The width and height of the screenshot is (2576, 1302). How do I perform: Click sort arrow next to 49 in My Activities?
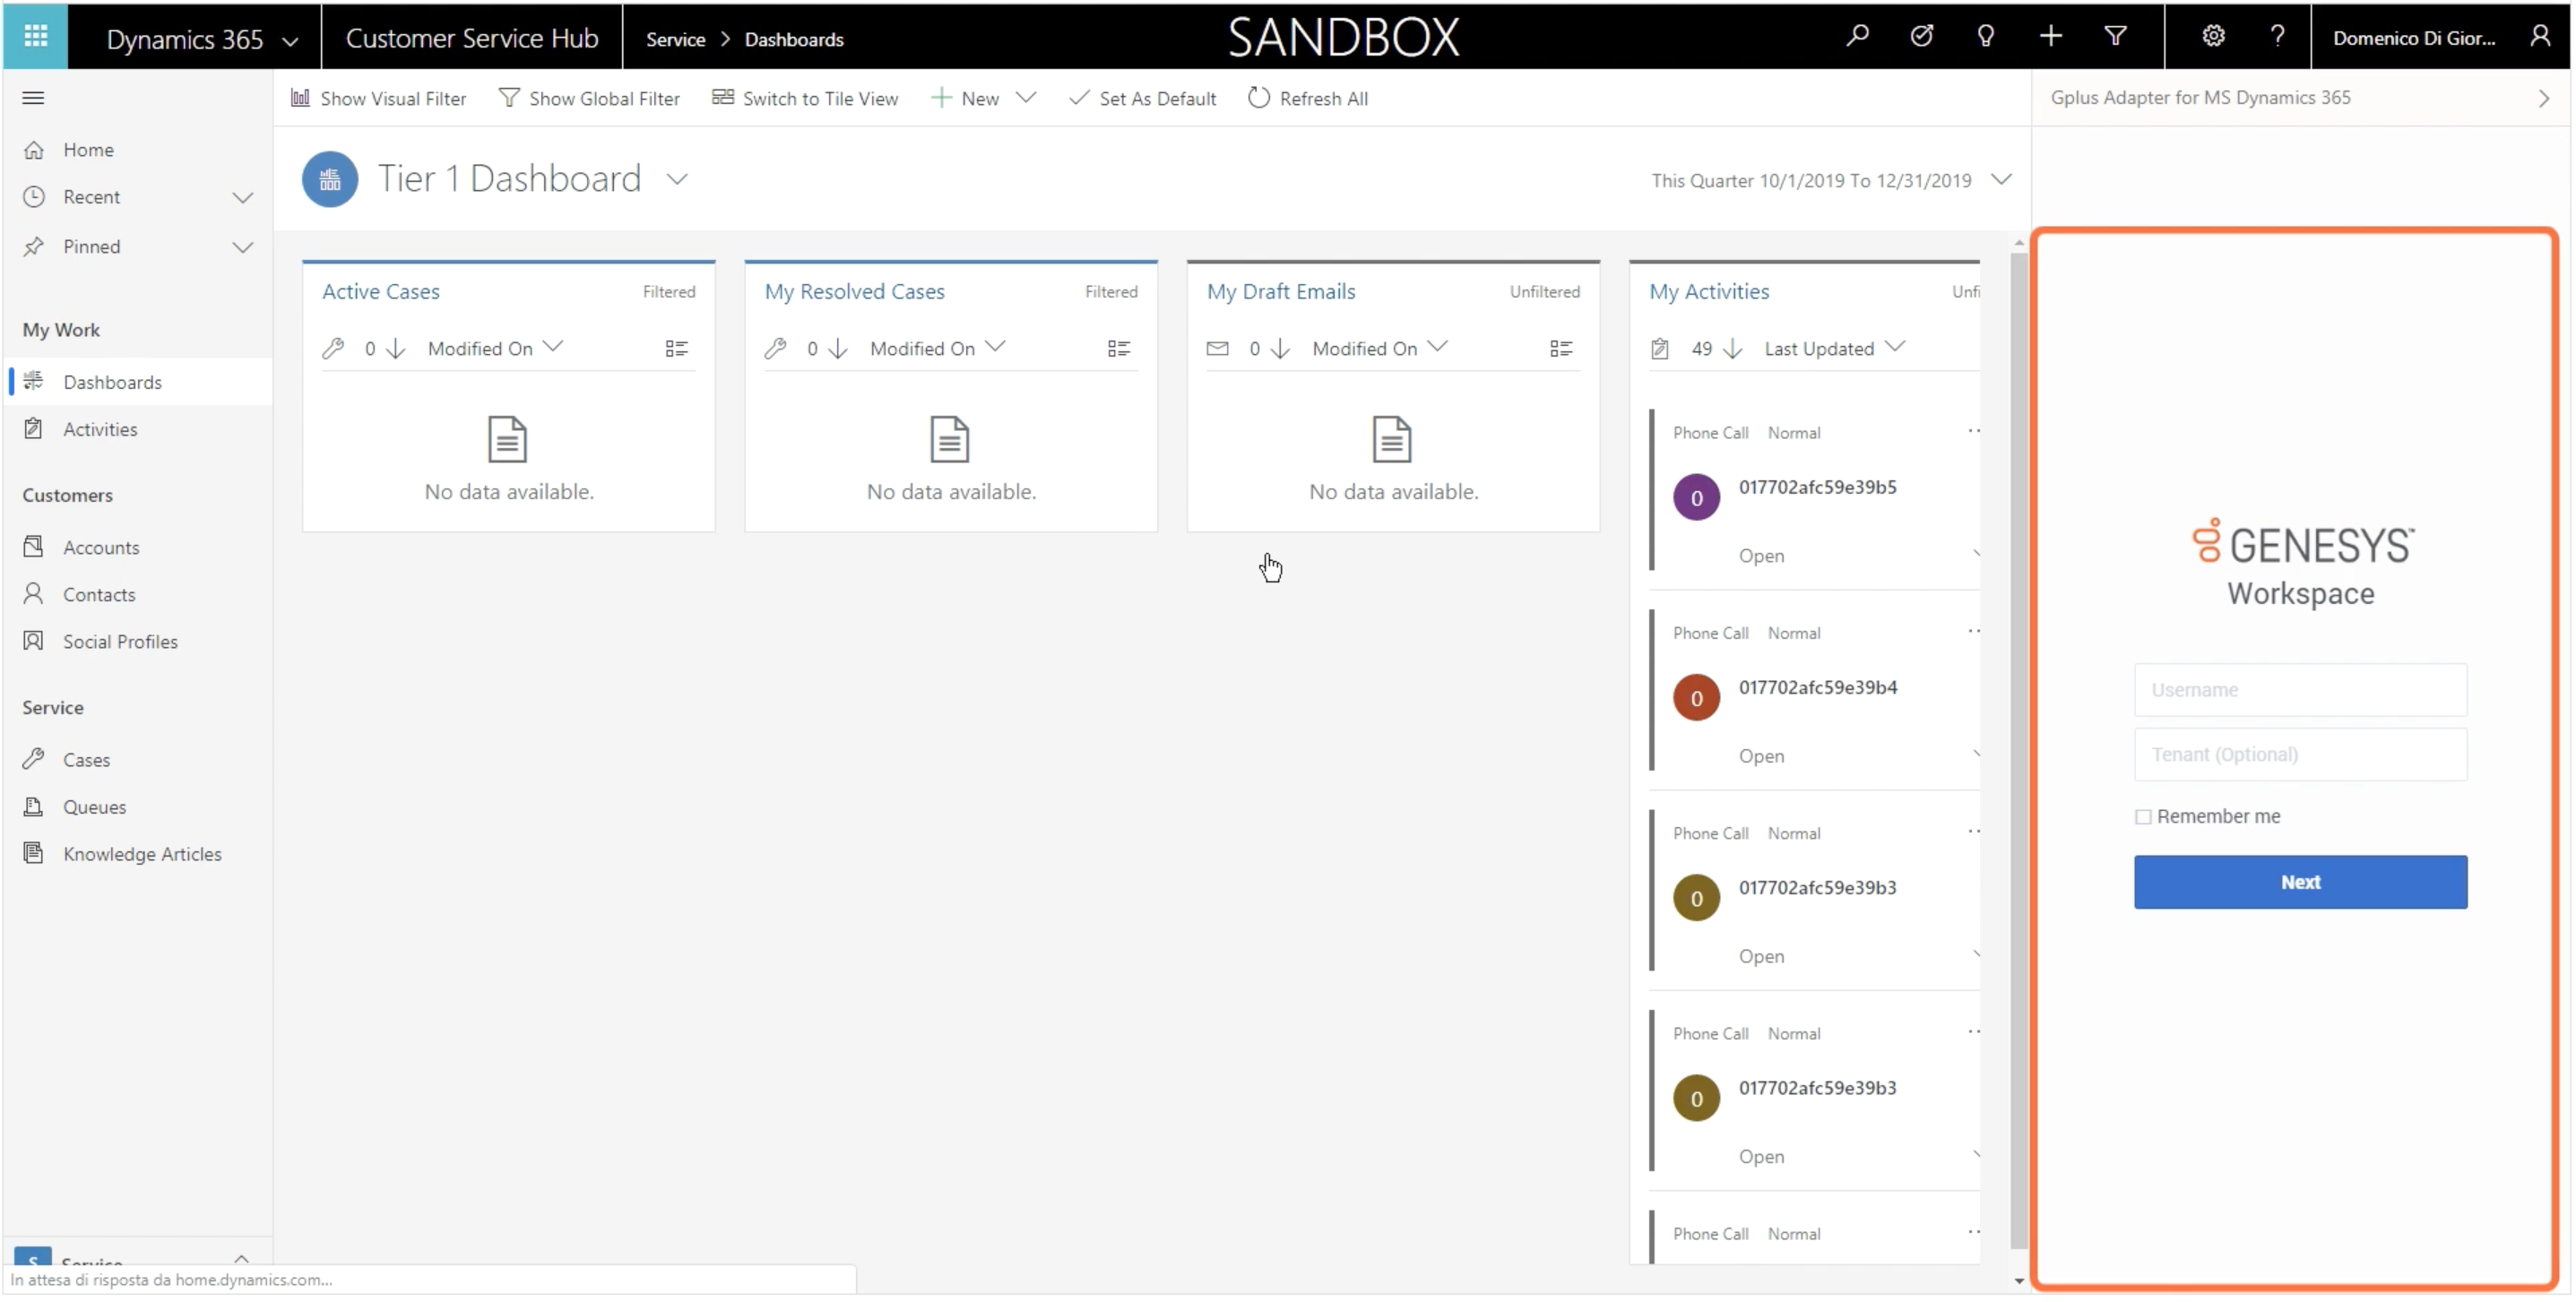(x=1733, y=348)
